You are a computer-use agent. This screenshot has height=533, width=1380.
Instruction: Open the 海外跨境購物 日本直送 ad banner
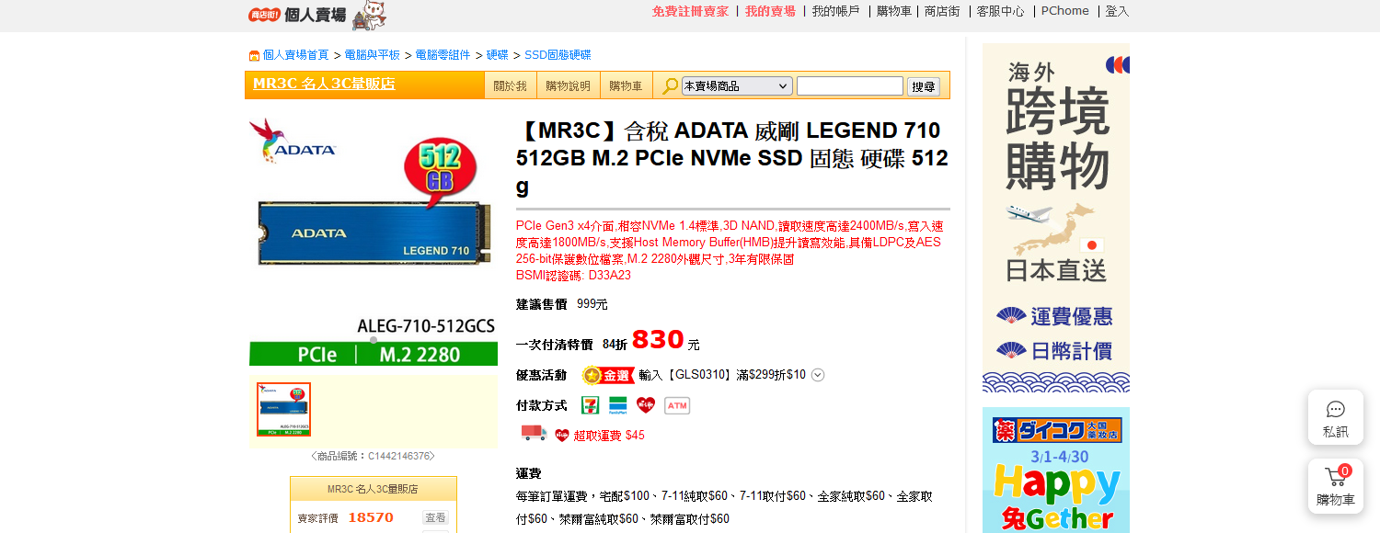[1056, 218]
